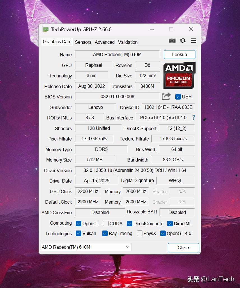Click the Bus Interface question mark help
Viewport: 240px width, 288px height.
(194, 117)
